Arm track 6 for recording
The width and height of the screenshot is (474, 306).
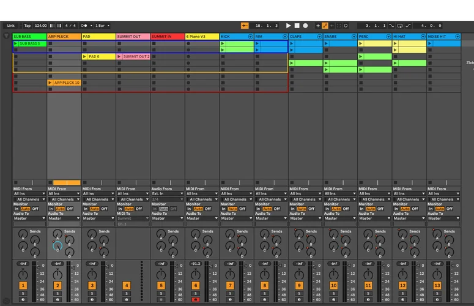pos(196,300)
